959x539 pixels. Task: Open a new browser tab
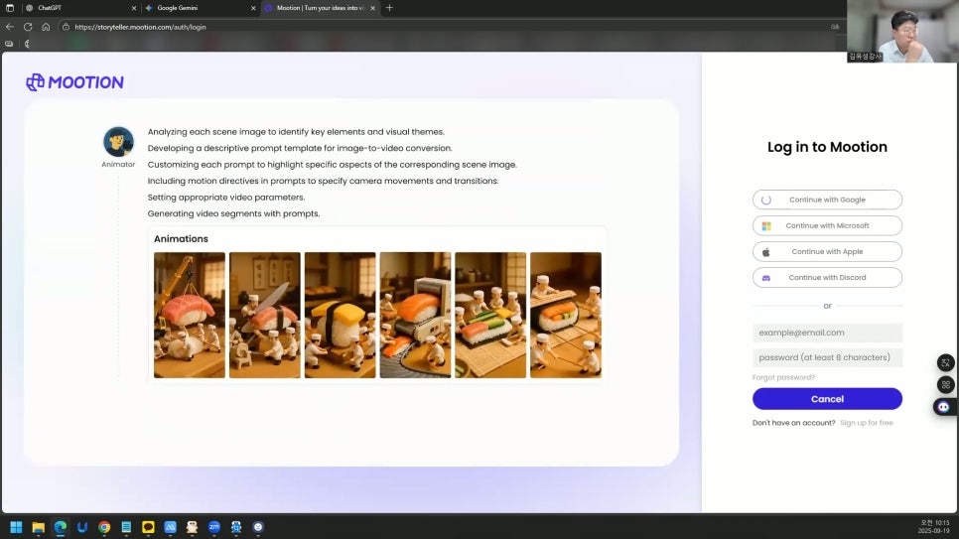[389, 8]
